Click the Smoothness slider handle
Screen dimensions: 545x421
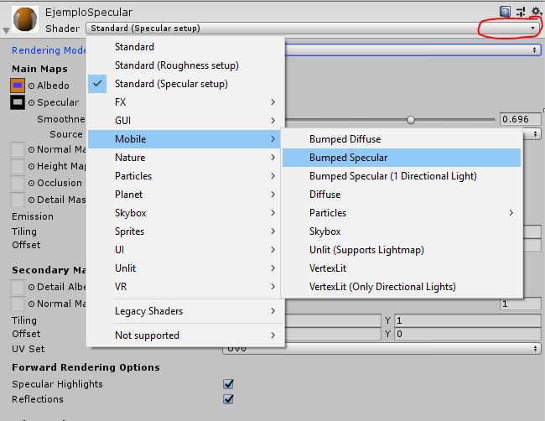[411, 120]
